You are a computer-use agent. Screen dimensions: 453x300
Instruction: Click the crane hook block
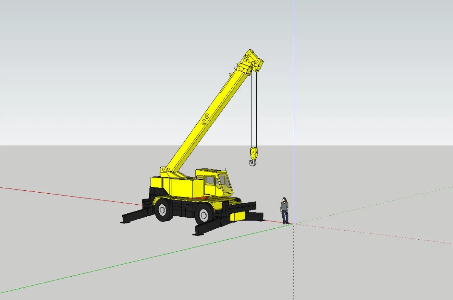pyautogui.click(x=253, y=156)
